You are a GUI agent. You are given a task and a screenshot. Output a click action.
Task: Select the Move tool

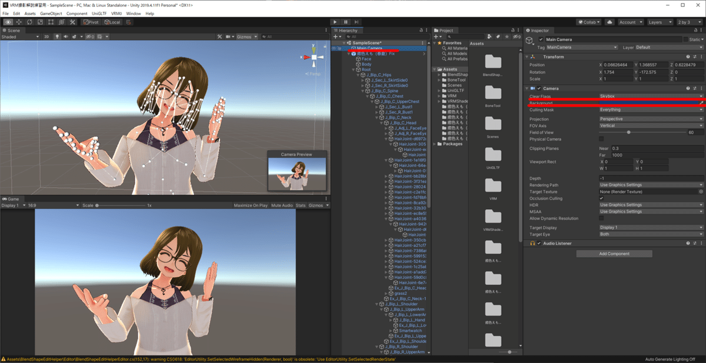point(19,22)
